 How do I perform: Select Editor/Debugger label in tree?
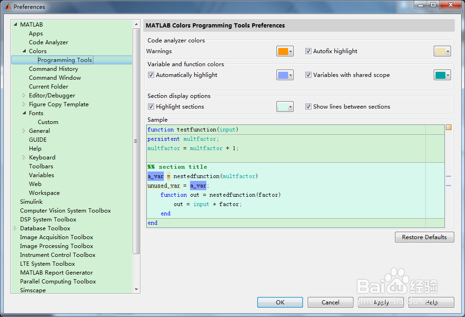[52, 95]
